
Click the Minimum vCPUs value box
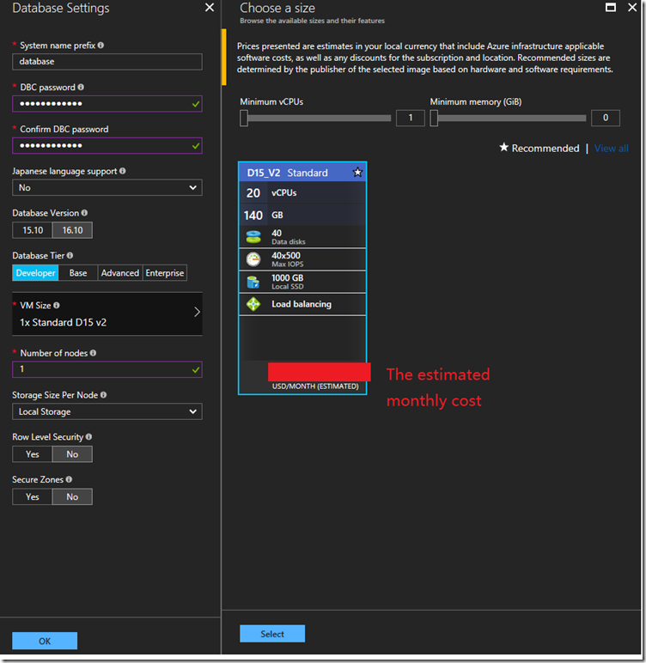pos(411,118)
